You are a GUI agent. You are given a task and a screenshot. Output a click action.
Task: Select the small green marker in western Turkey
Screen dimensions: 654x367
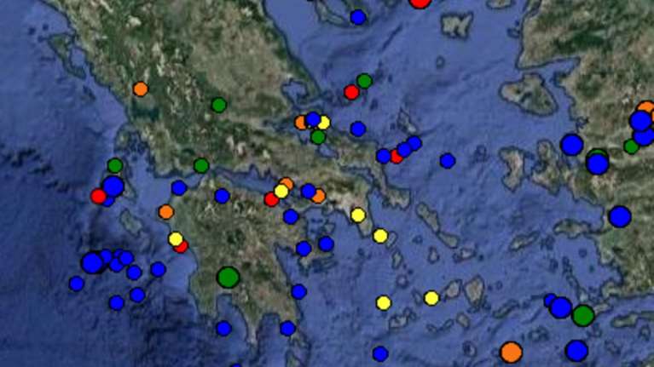coord(631,146)
